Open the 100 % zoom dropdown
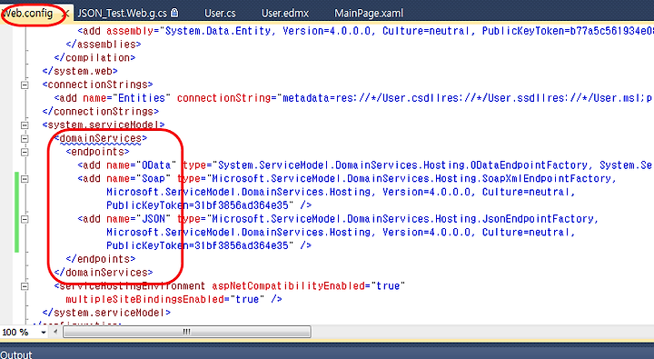654x359 pixels. coord(43,333)
